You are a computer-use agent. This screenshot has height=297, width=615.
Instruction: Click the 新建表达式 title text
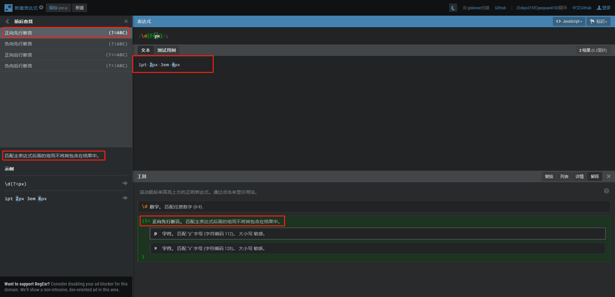tap(26, 8)
